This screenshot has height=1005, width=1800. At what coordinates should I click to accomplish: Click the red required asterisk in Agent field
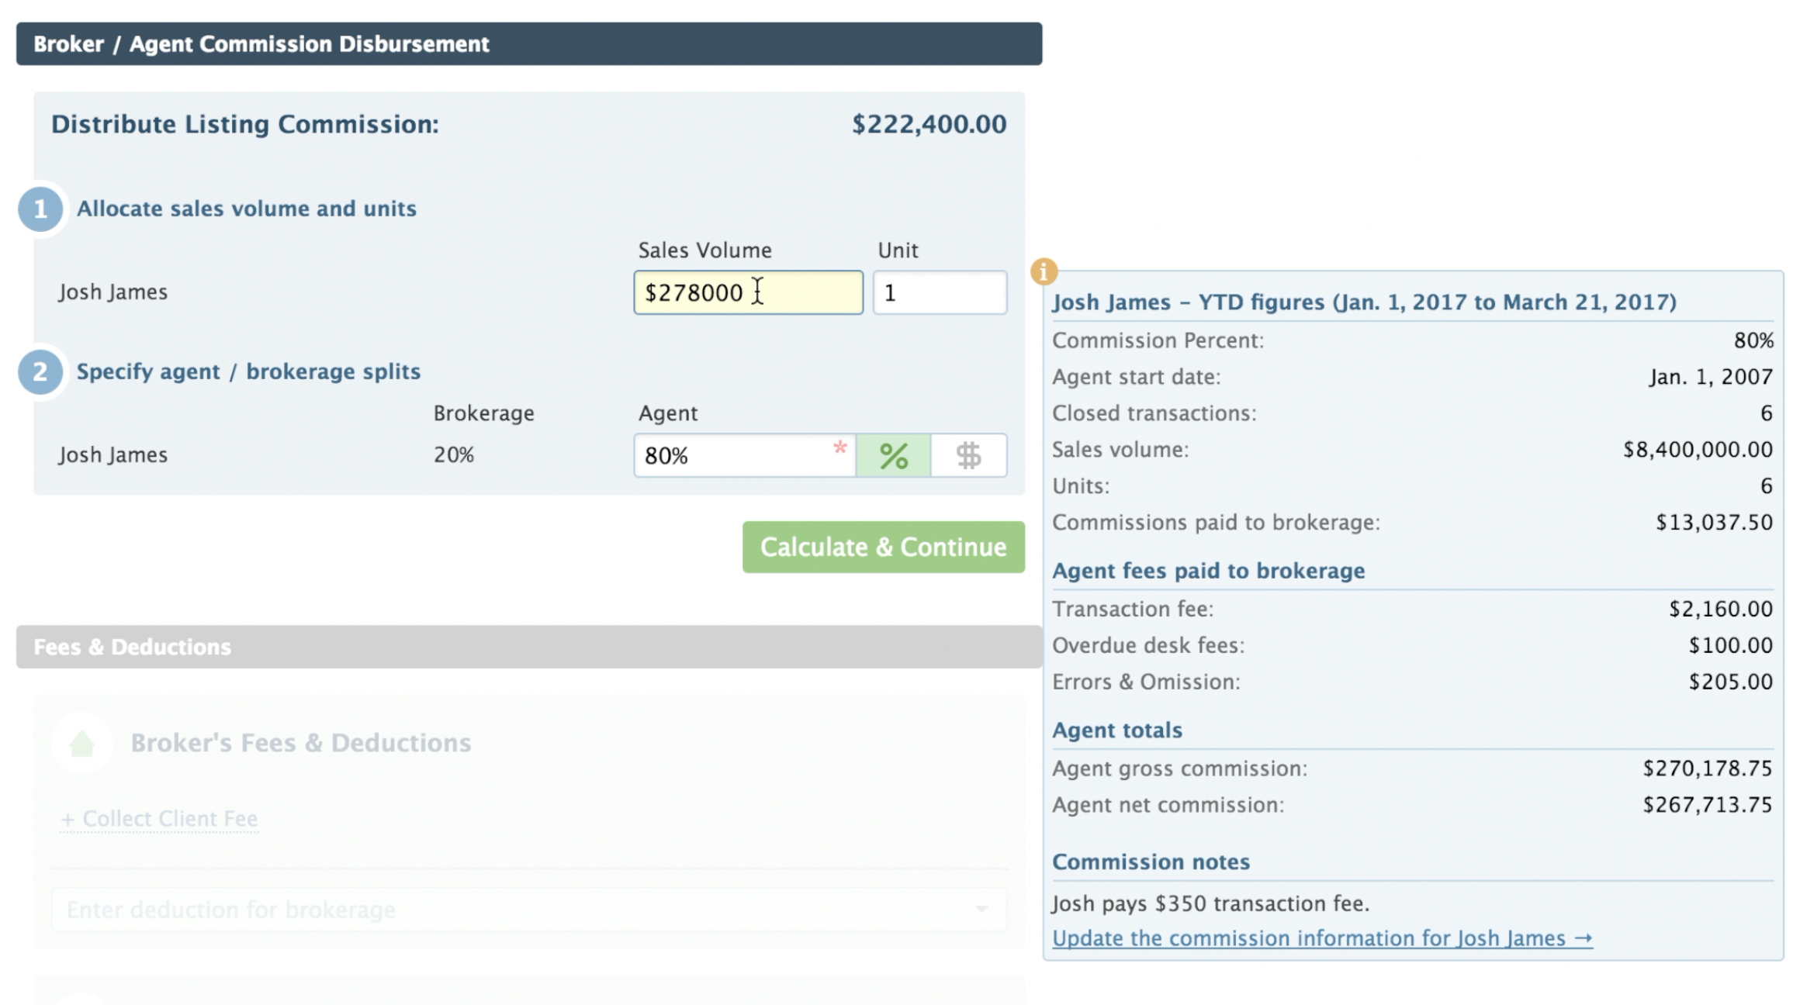[839, 447]
